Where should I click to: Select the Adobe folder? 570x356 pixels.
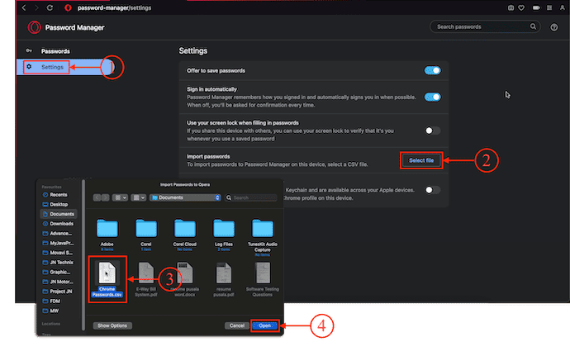pos(107,235)
